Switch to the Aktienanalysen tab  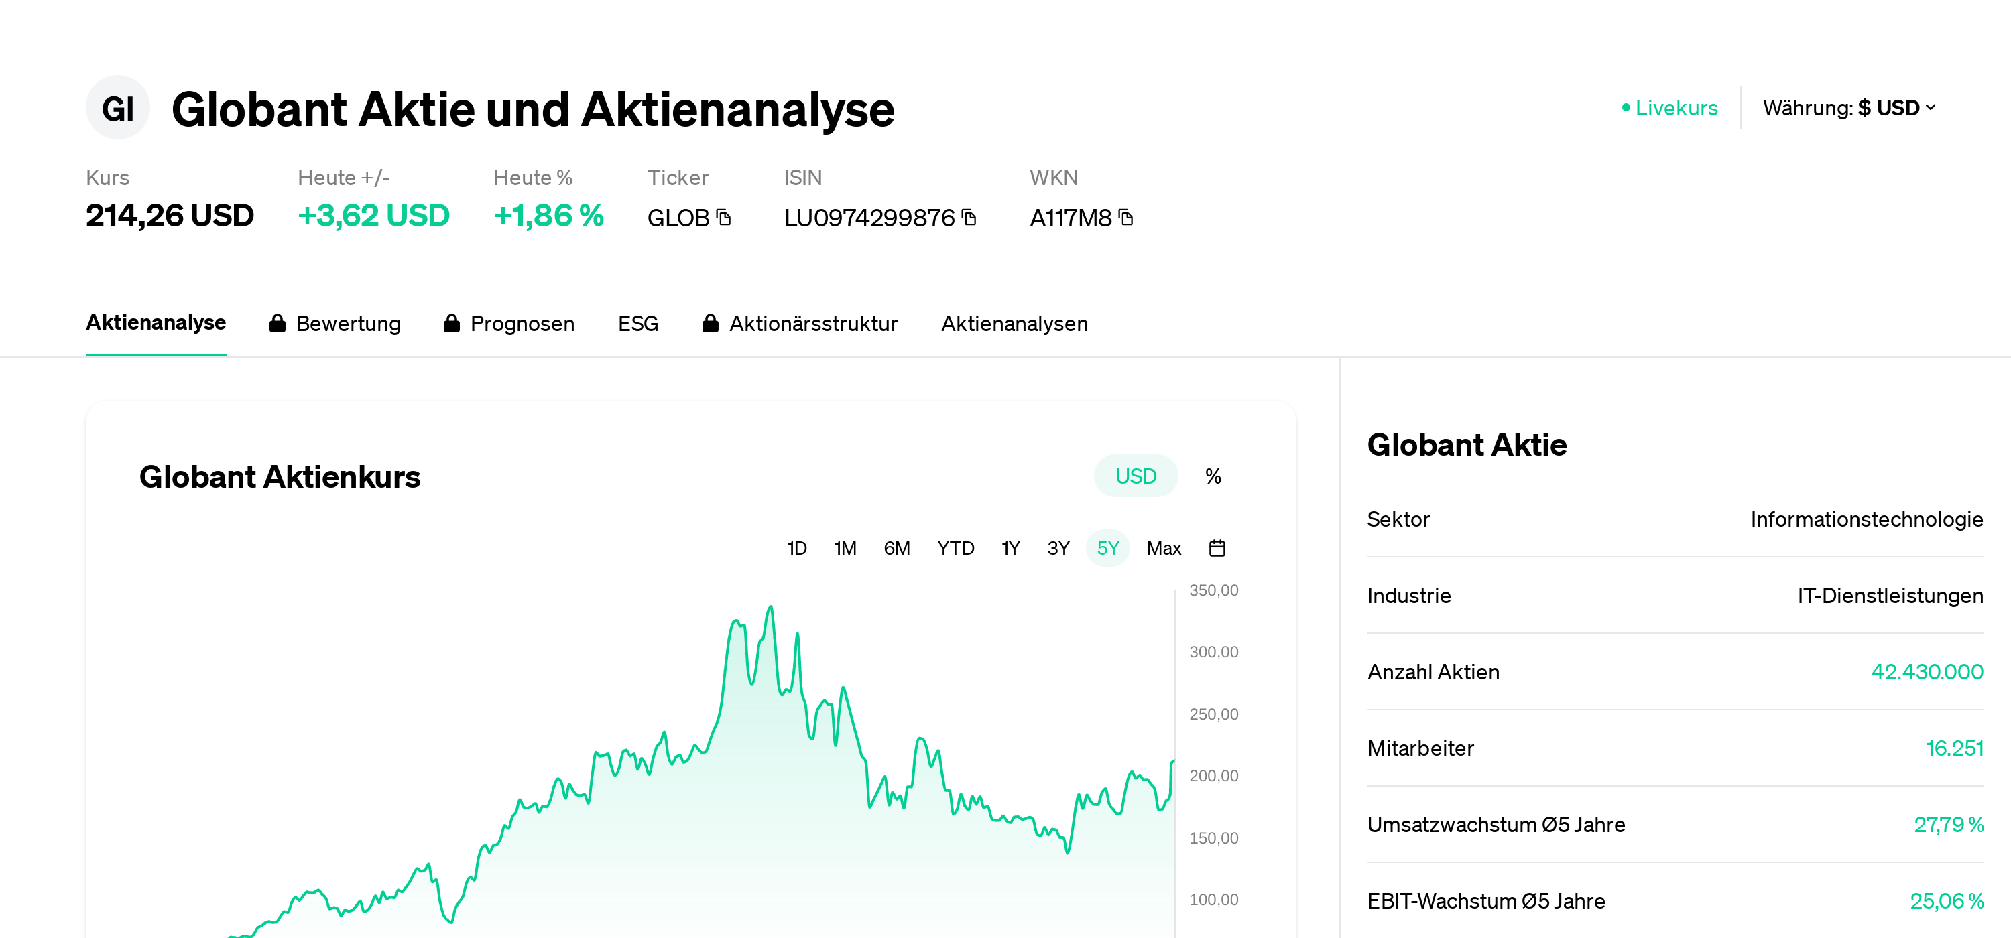point(1014,323)
